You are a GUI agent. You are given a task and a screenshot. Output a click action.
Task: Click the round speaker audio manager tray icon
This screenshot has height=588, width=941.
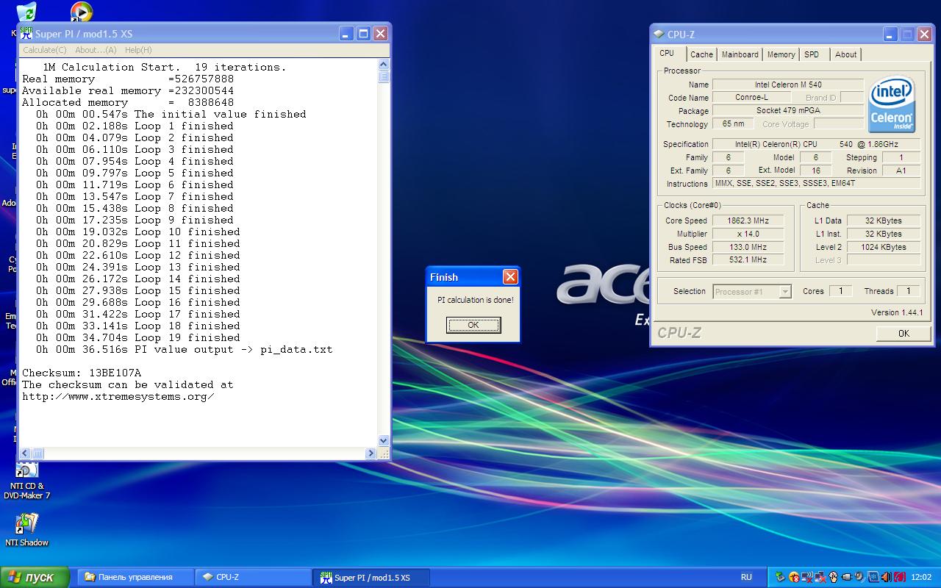tap(859, 577)
